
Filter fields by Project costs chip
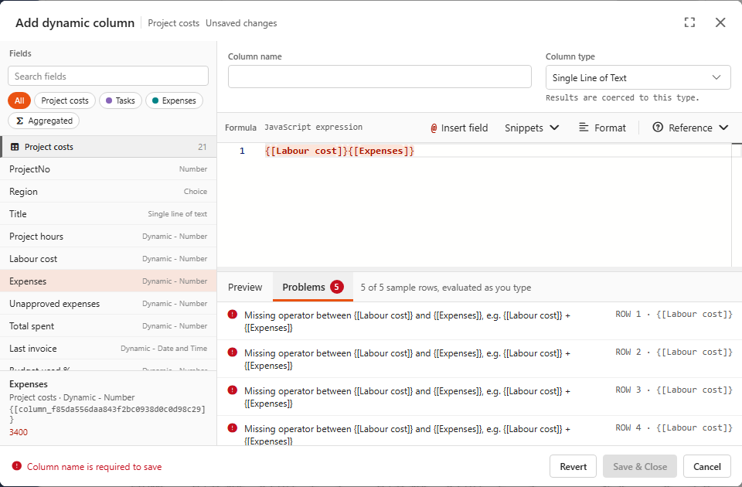coord(65,100)
